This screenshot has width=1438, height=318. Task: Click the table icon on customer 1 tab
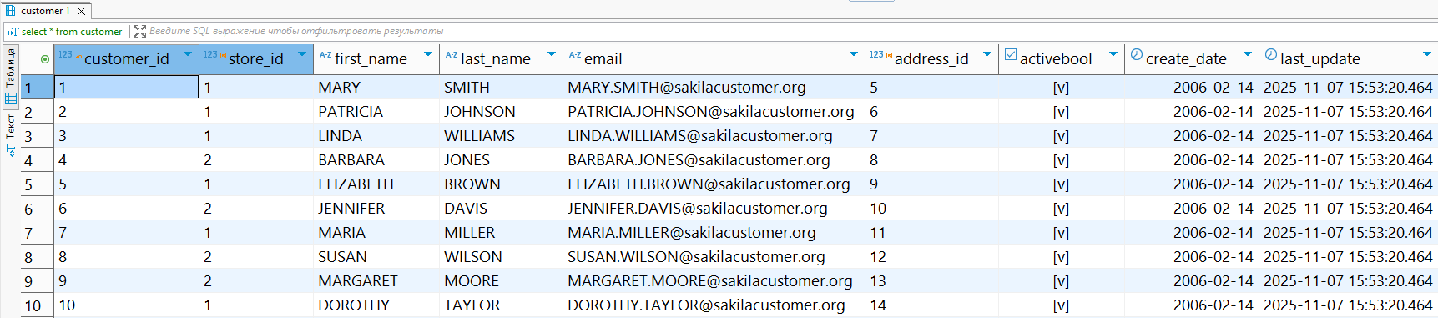(x=11, y=11)
